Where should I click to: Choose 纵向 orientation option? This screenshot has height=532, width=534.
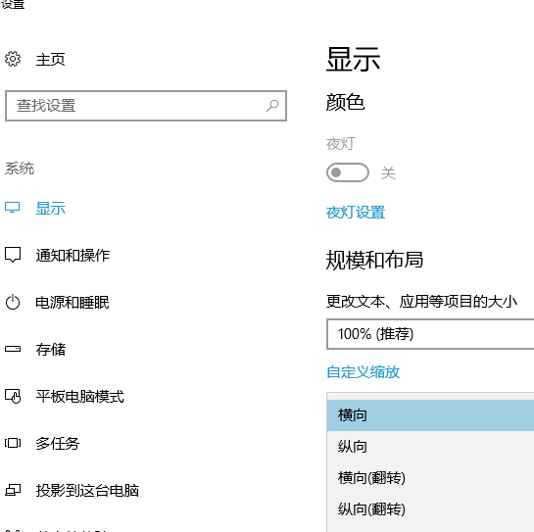[x=430, y=447]
